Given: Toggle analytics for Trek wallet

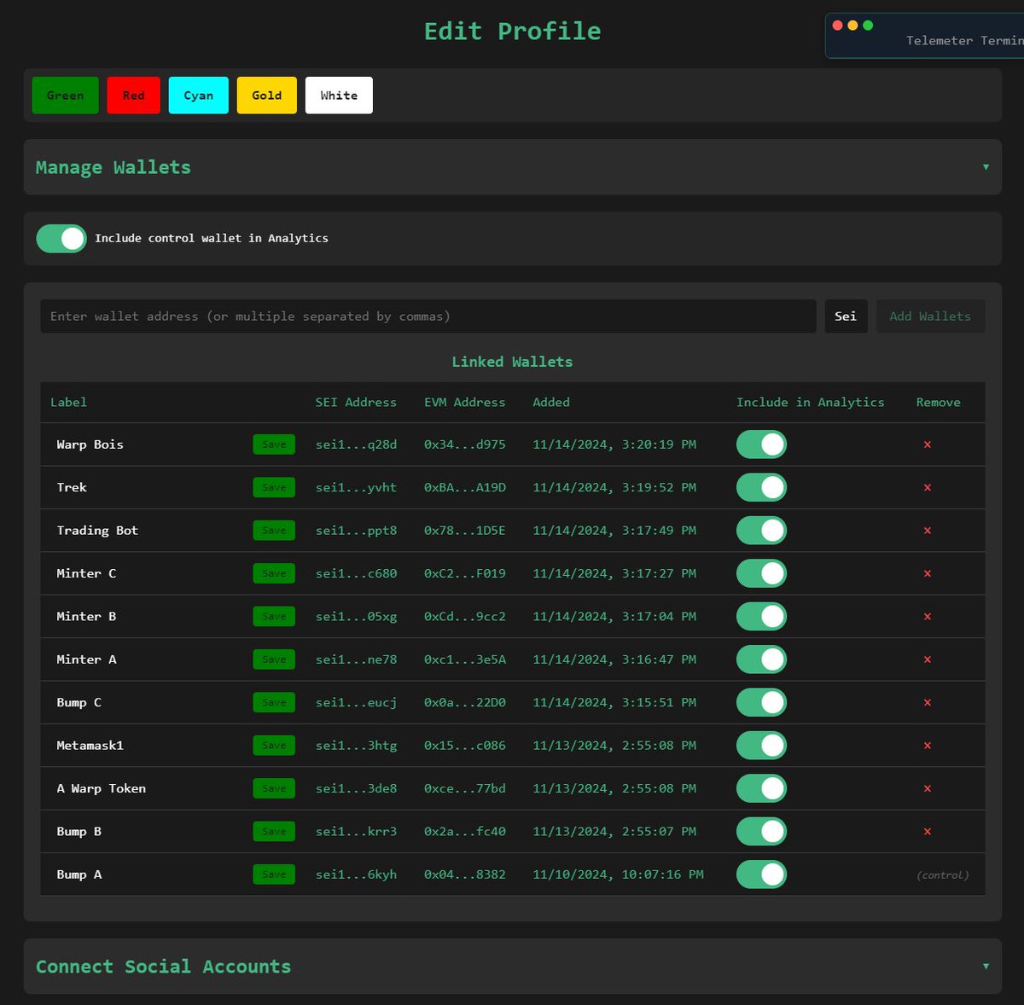Looking at the screenshot, I should pos(761,487).
